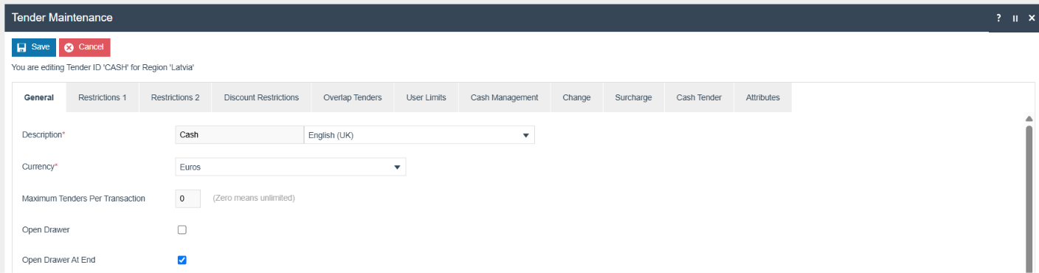Cancel editing the tender
Screen dimensions: 1039x273
tap(85, 47)
